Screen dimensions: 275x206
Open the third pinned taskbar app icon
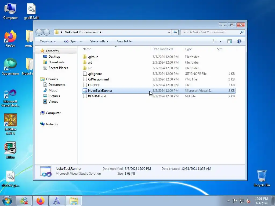[57, 201]
